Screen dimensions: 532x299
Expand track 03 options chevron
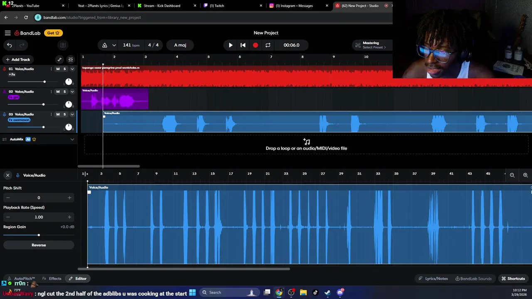[x=72, y=114]
